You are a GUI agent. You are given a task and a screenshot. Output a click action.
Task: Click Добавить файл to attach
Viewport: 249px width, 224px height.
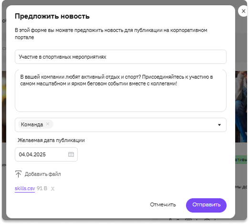coord(42,174)
